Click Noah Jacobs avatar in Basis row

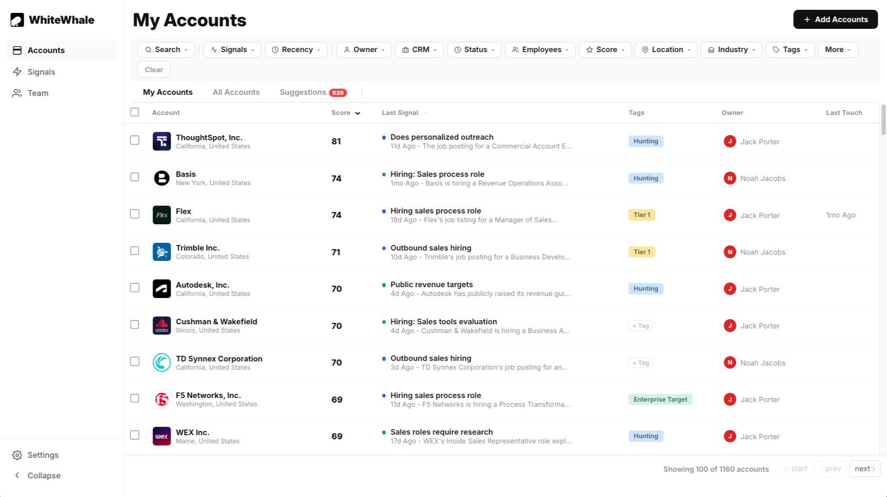pos(730,178)
